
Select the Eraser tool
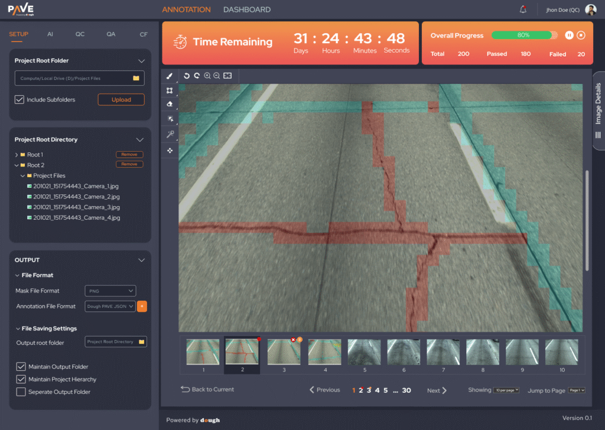[170, 105]
